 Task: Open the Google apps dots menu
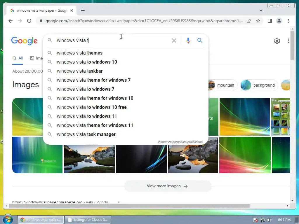pos(288,41)
